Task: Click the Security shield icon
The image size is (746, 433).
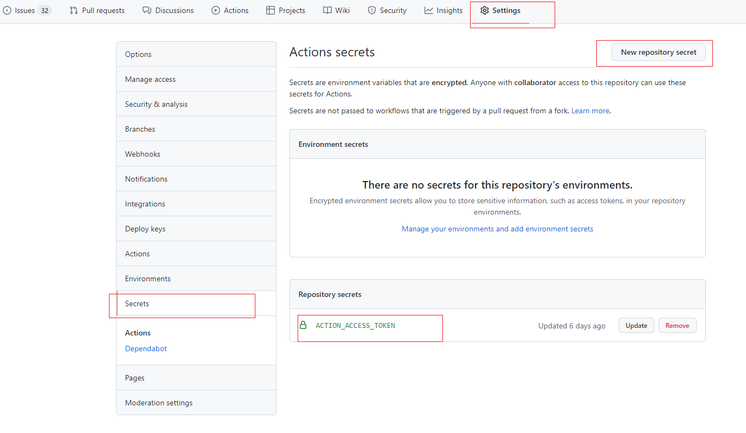Action: pos(372,10)
